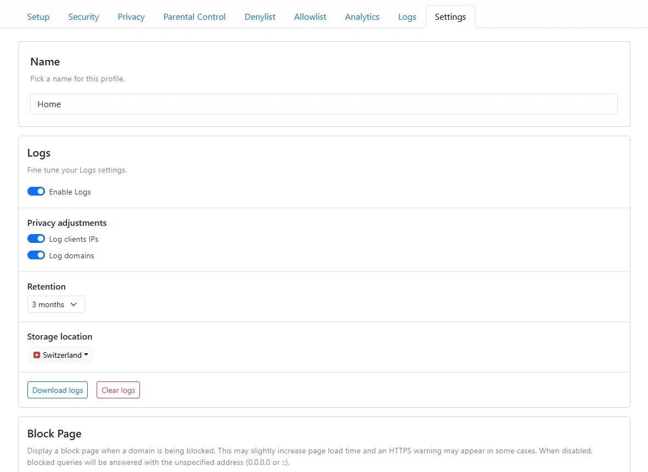Open the Analytics tab

point(362,17)
